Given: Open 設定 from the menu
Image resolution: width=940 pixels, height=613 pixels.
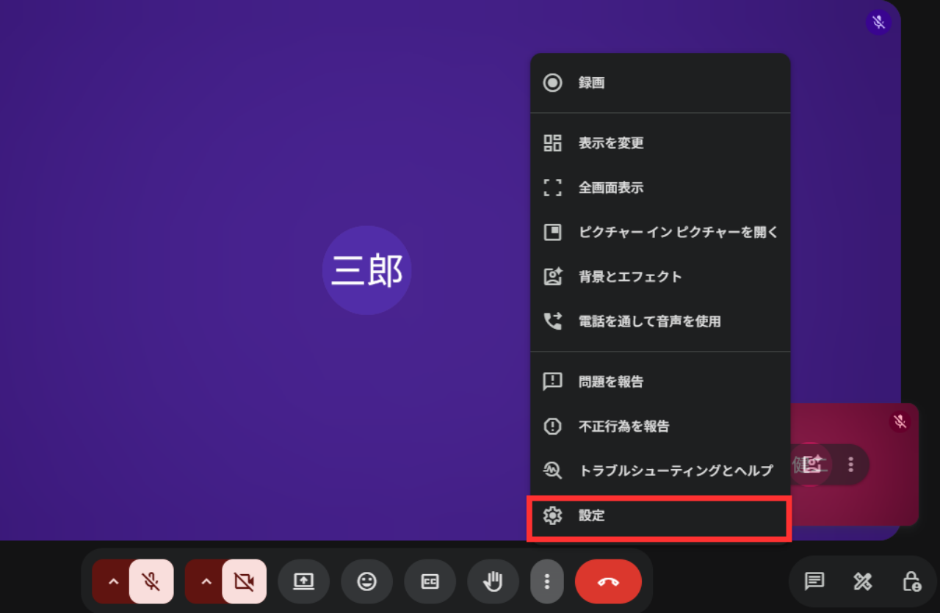Looking at the screenshot, I should (x=660, y=515).
